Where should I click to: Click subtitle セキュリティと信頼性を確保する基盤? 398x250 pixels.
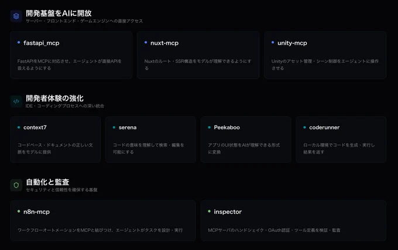(61, 190)
